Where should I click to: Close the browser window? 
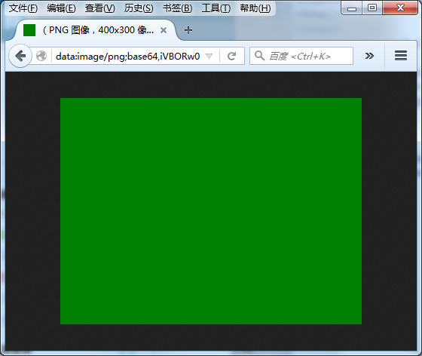click(x=400, y=8)
